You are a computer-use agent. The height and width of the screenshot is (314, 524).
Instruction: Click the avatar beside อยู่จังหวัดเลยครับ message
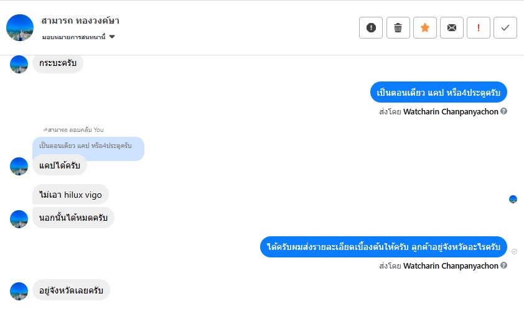[19, 291]
